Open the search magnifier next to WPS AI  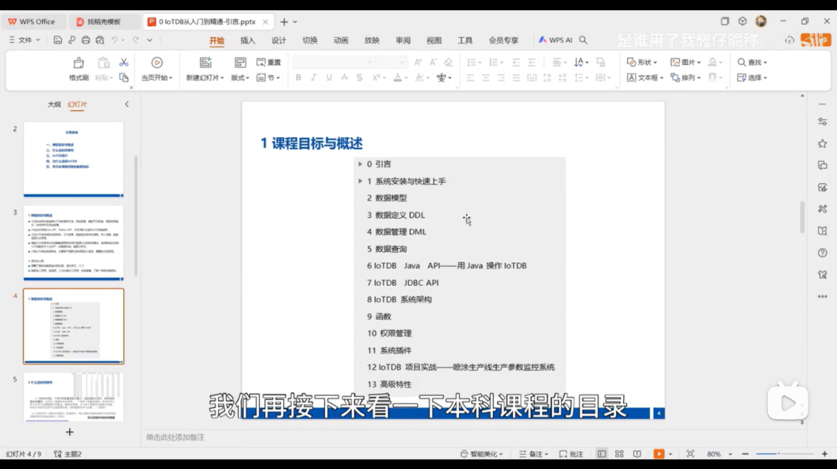(x=584, y=40)
